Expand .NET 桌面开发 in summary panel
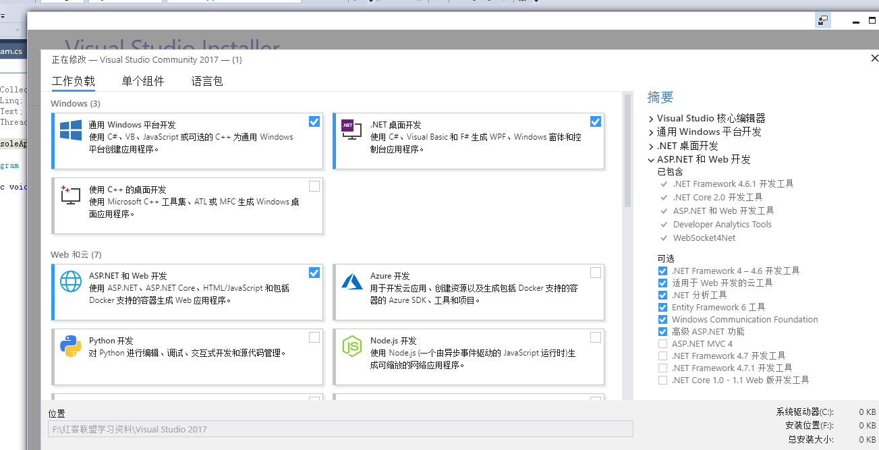 pyautogui.click(x=651, y=146)
